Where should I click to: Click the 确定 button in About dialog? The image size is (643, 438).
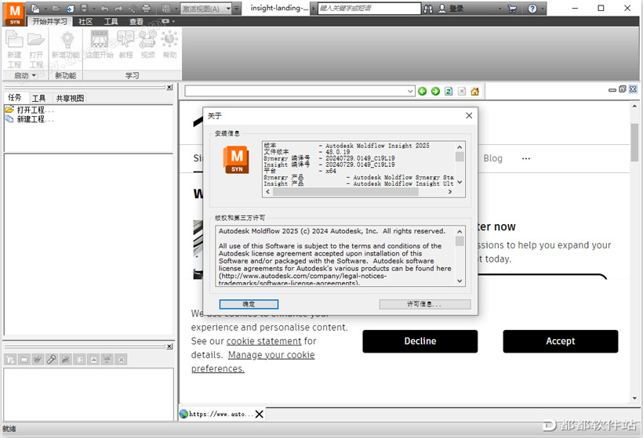pos(249,304)
